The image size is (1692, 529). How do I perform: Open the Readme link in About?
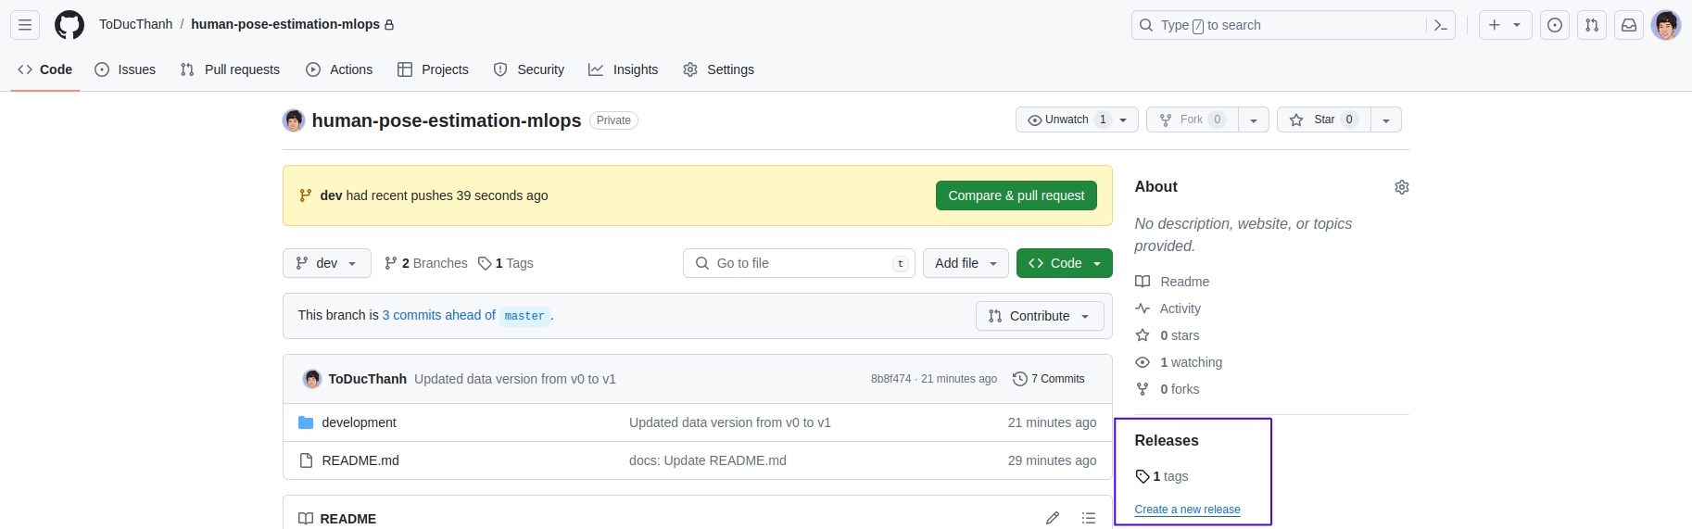click(1173, 282)
